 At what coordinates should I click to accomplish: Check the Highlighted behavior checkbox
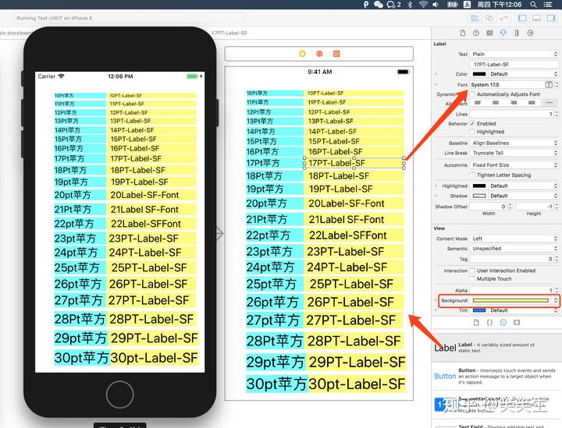[x=472, y=132]
